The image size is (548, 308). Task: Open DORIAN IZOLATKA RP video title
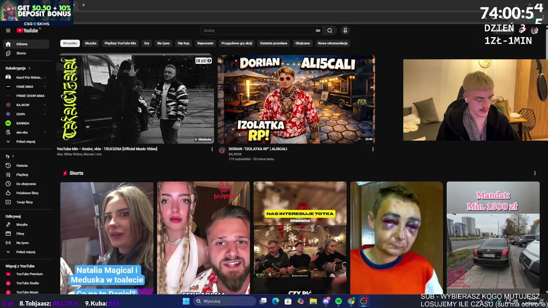(x=258, y=149)
